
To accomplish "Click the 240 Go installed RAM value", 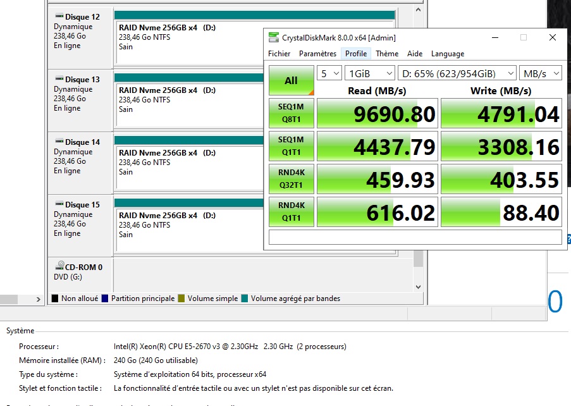I will click(x=156, y=360).
